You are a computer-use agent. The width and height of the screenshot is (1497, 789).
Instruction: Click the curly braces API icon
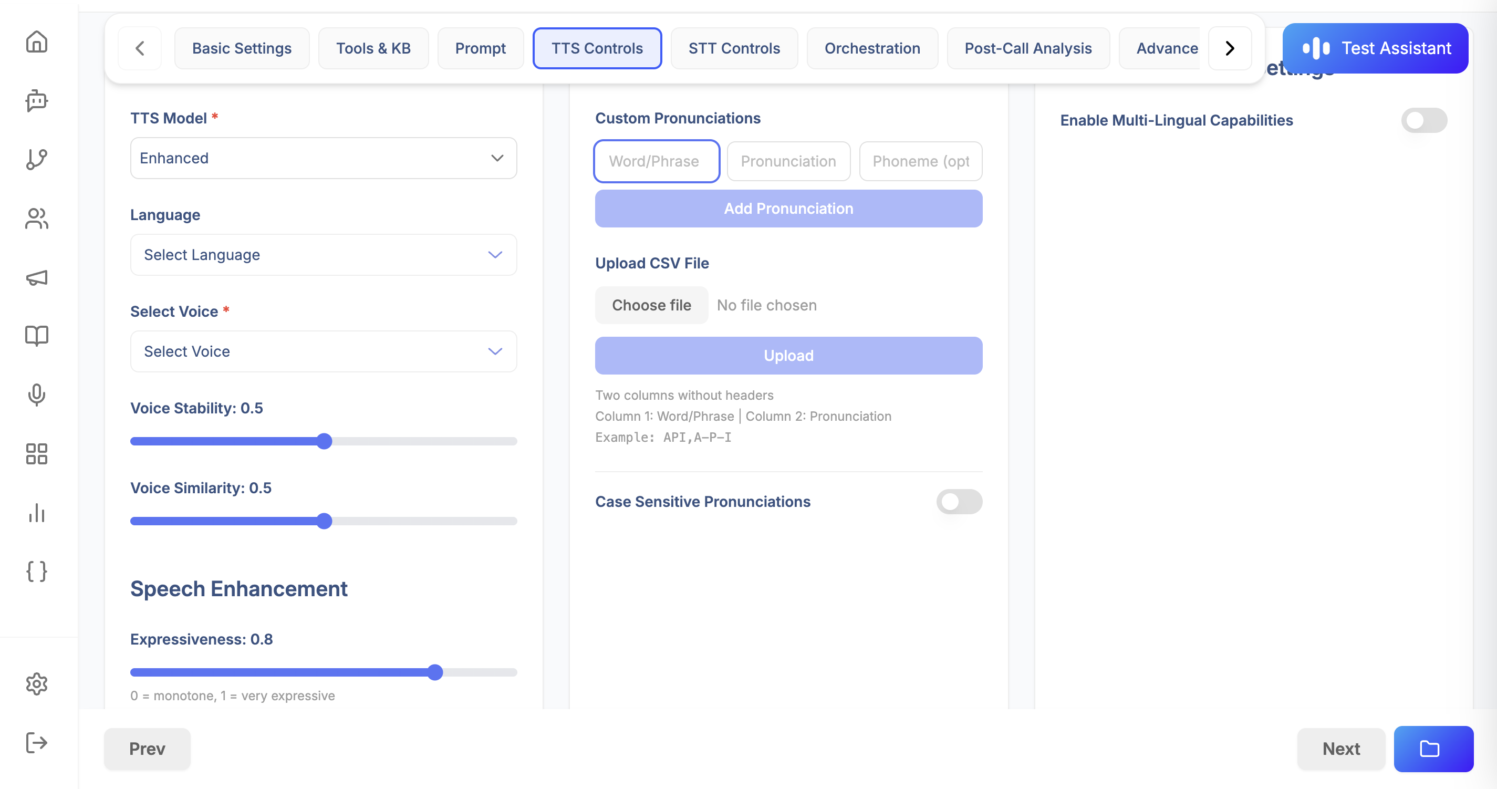37,571
